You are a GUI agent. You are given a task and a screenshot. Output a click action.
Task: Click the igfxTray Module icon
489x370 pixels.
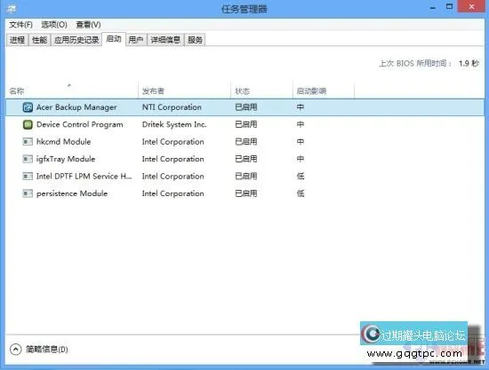tap(28, 159)
